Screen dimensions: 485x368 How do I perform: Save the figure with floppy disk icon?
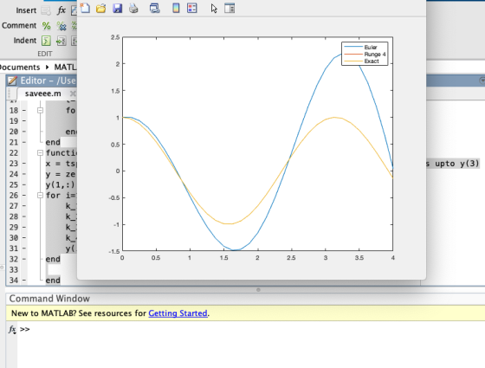(x=118, y=8)
